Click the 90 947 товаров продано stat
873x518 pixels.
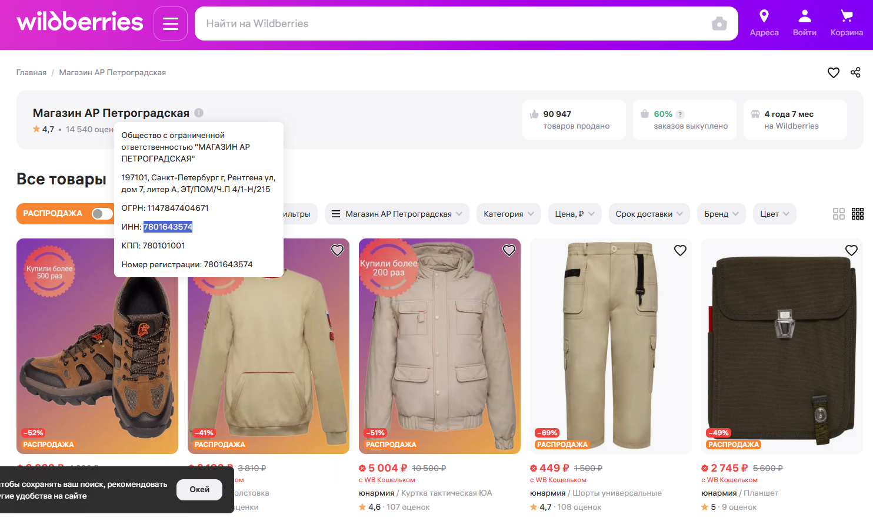coord(574,120)
